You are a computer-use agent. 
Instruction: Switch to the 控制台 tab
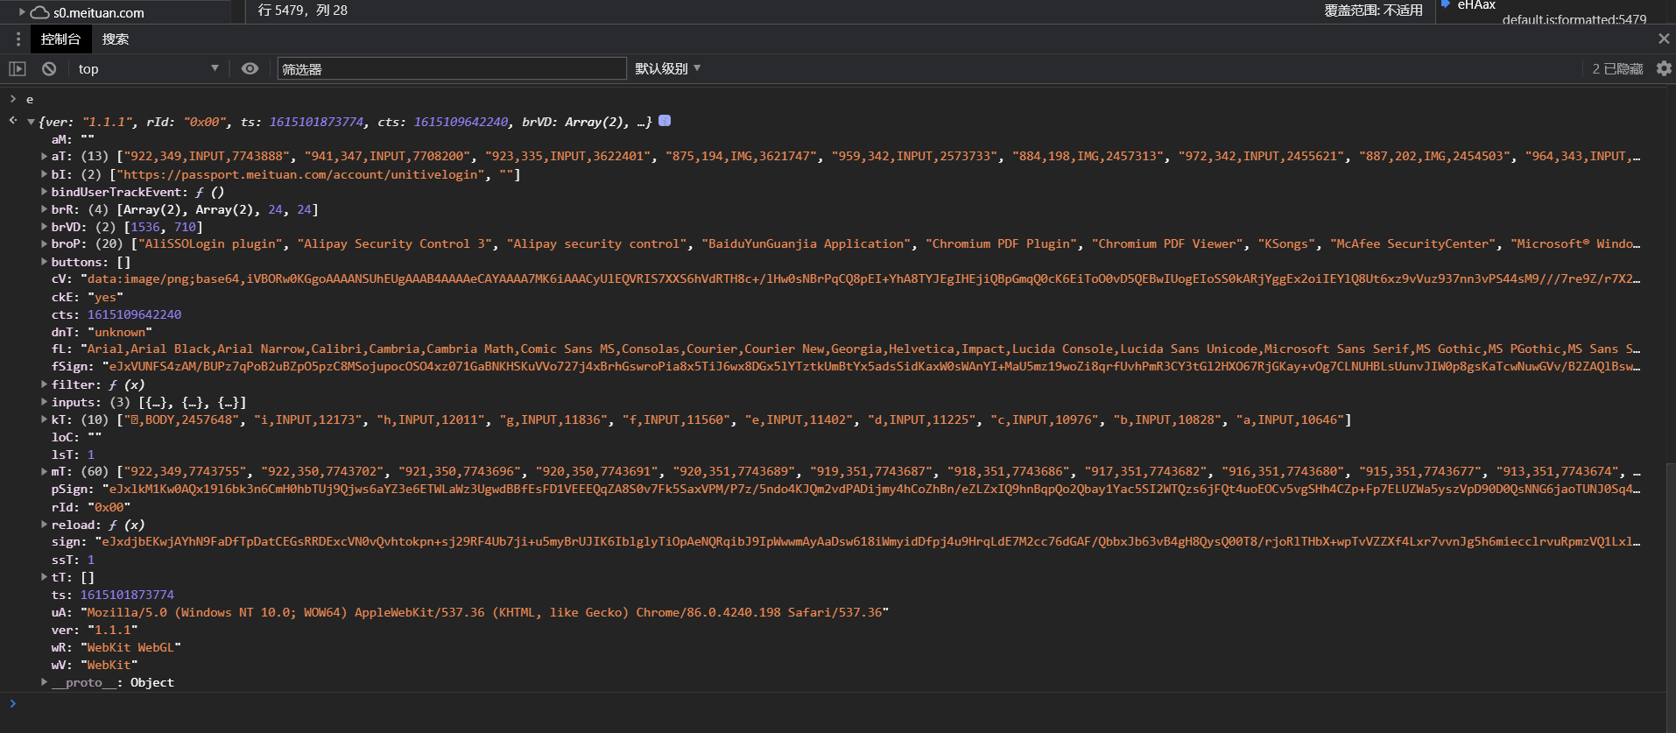point(60,39)
